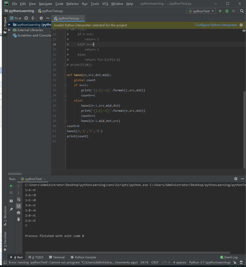This screenshot has height=267, width=246.
Task: Open interpreter warning banner gear options
Action: pyautogui.click(x=241, y=25)
